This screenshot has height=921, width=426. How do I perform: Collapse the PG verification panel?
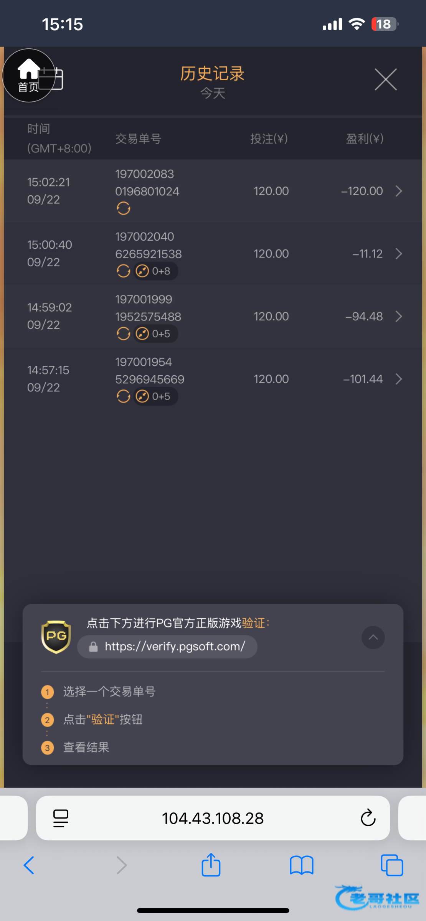[x=373, y=637]
